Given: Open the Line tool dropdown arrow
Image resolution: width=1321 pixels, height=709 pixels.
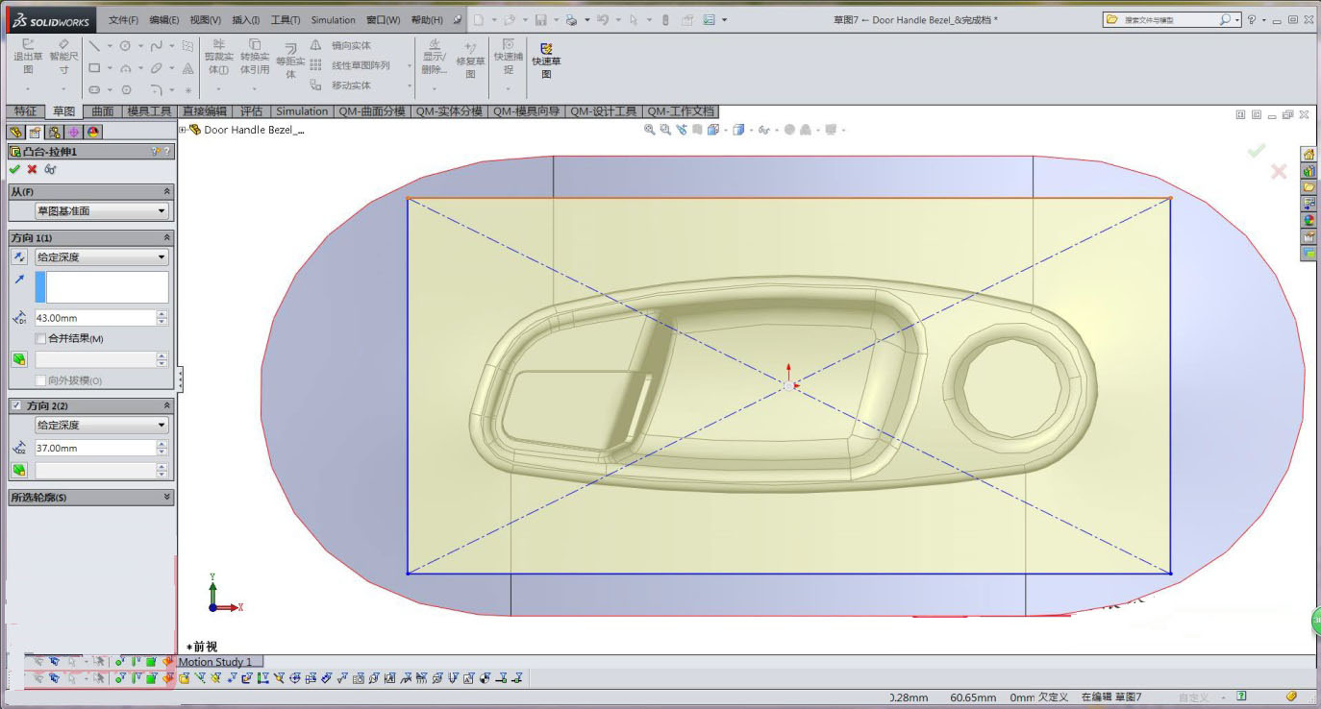Looking at the screenshot, I should [x=109, y=46].
